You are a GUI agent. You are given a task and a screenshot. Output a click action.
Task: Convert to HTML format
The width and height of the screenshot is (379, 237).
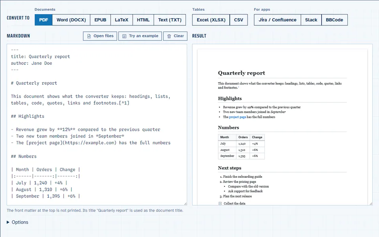point(143,20)
